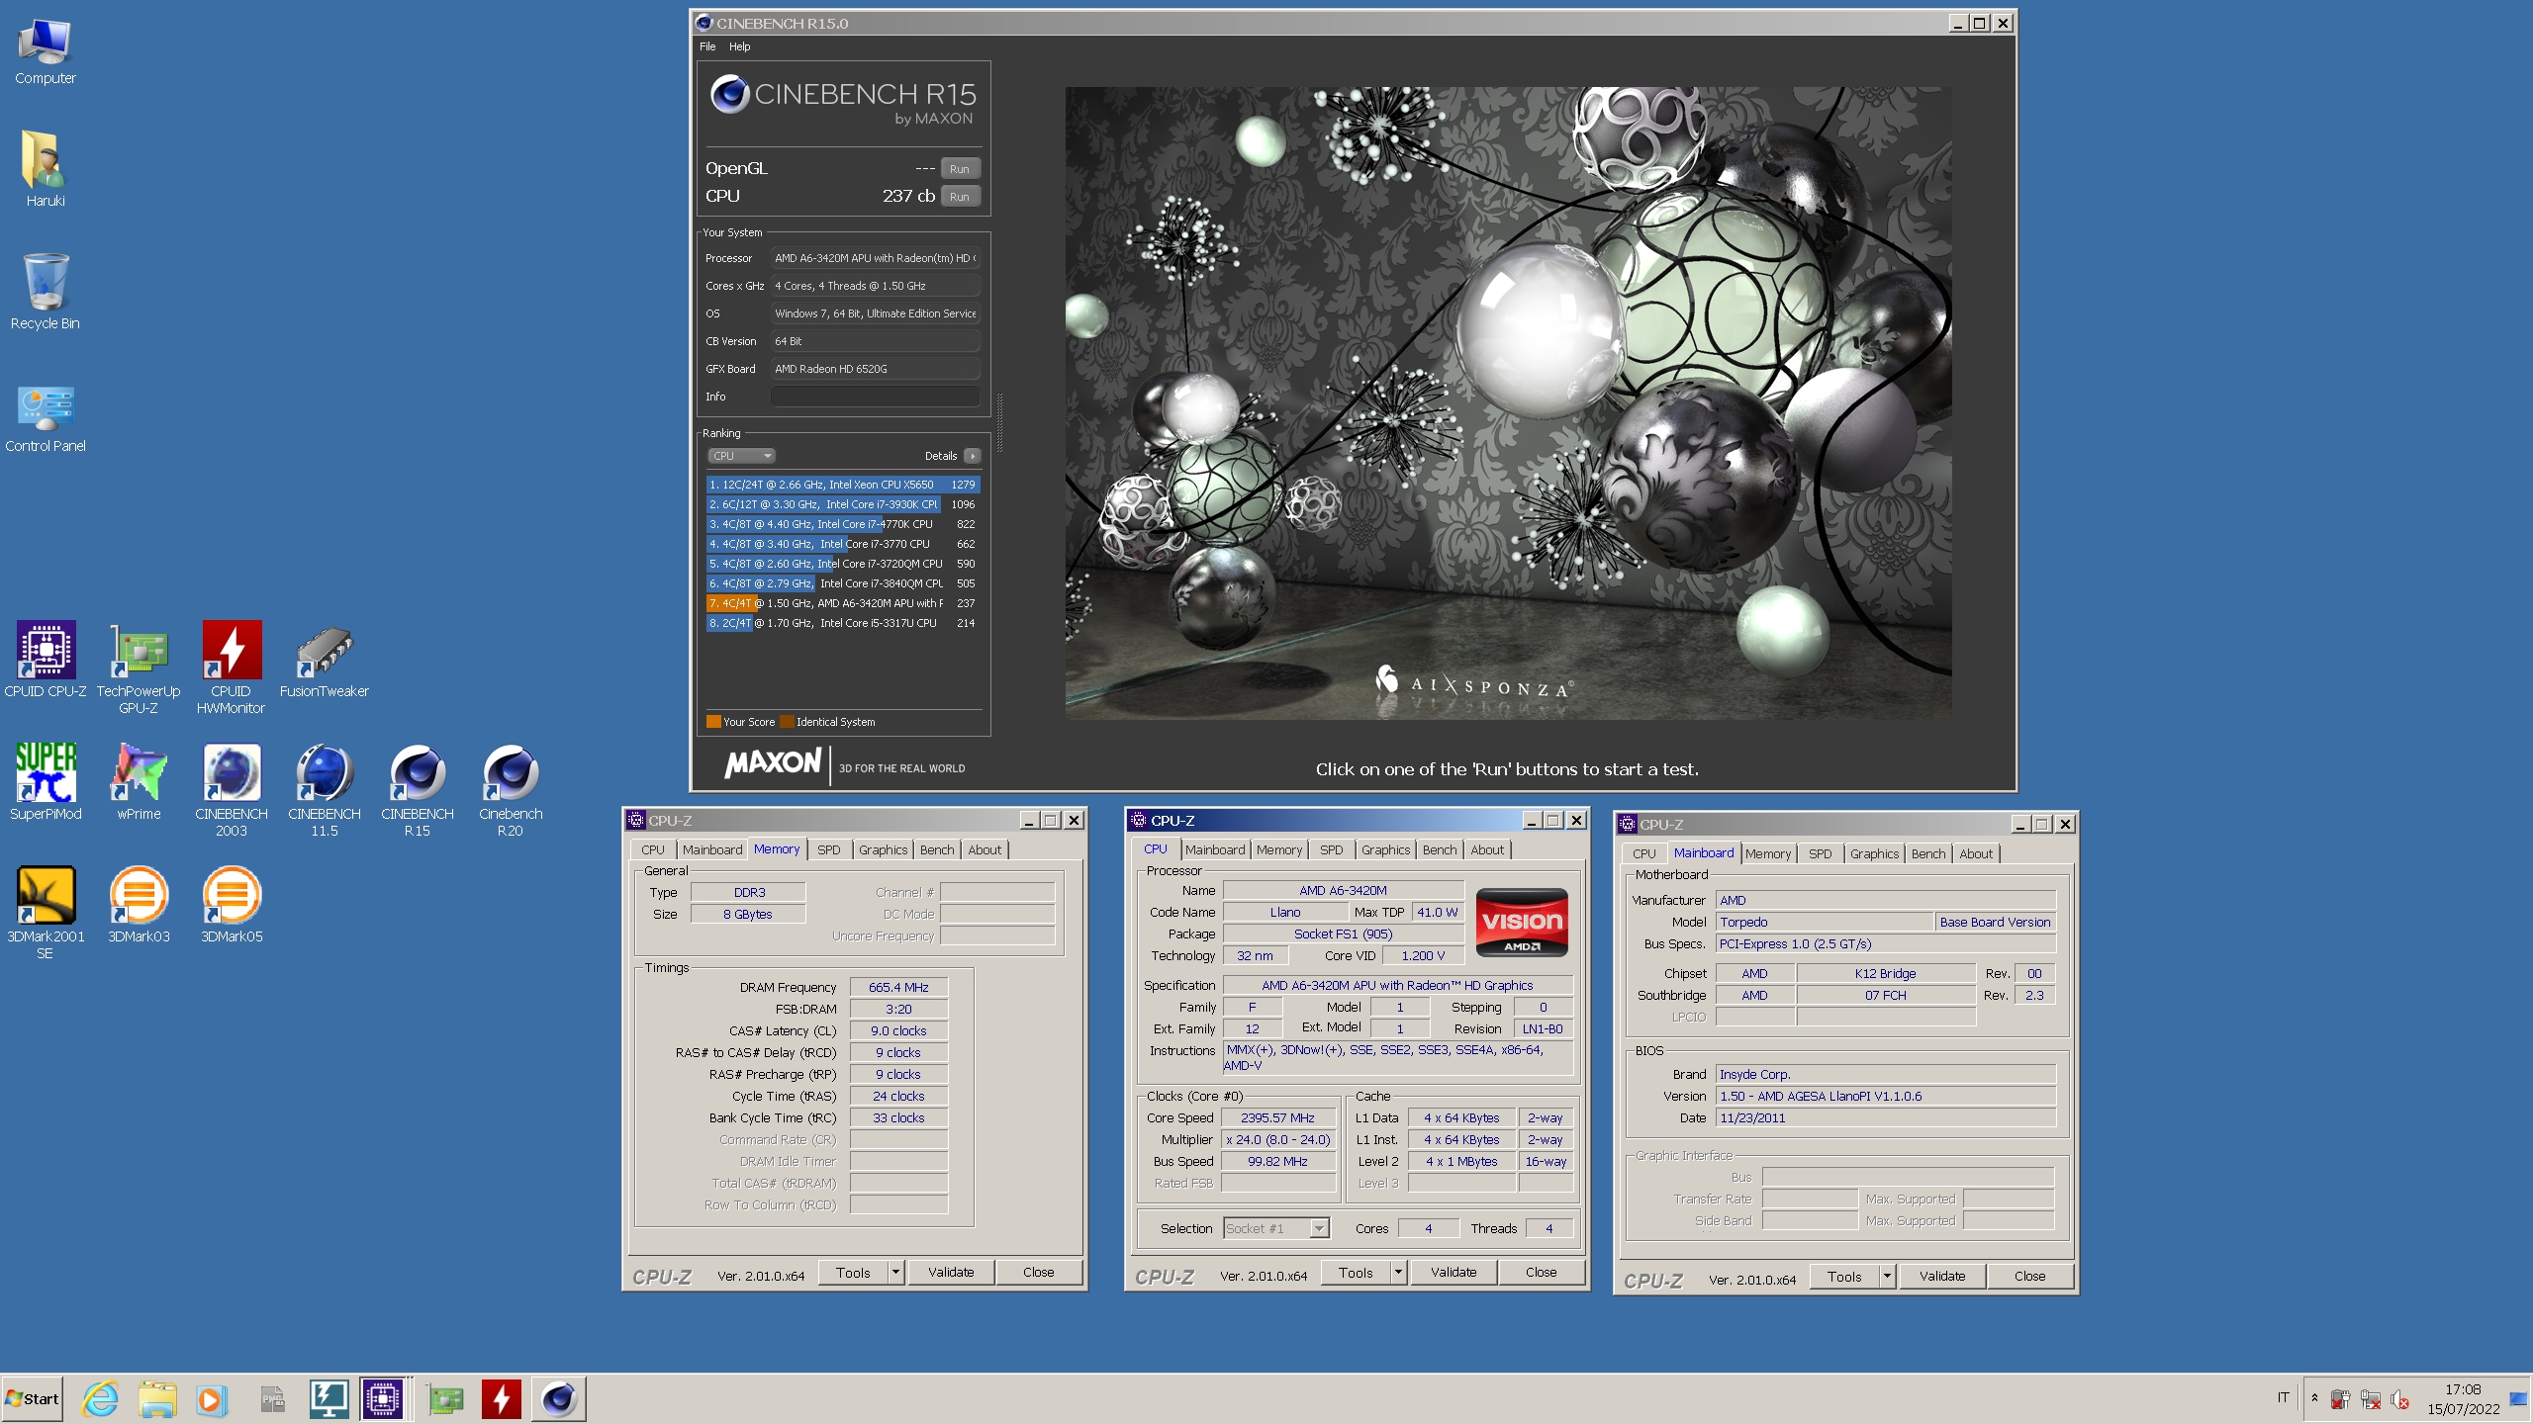The height and width of the screenshot is (1424, 2533).
Task: Launch CINEBENCH 11.5 shortcut
Action: coord(325,789)
